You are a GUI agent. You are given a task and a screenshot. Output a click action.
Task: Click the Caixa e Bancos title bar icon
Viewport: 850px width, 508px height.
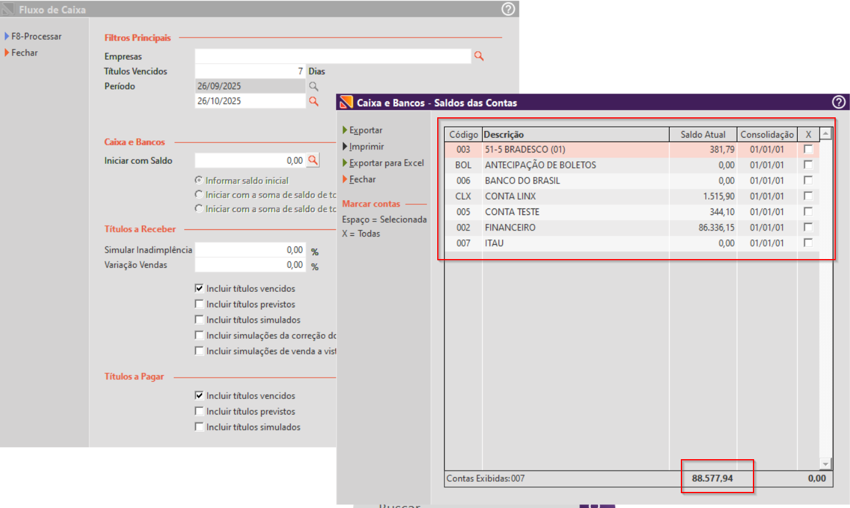tap(346, 102)
